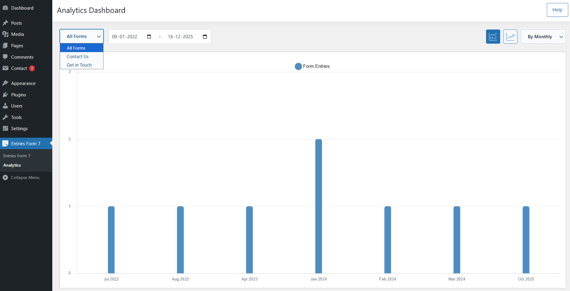Switch to bar chart view
Viewport: 570px width, 291px height.
(493, 37)
